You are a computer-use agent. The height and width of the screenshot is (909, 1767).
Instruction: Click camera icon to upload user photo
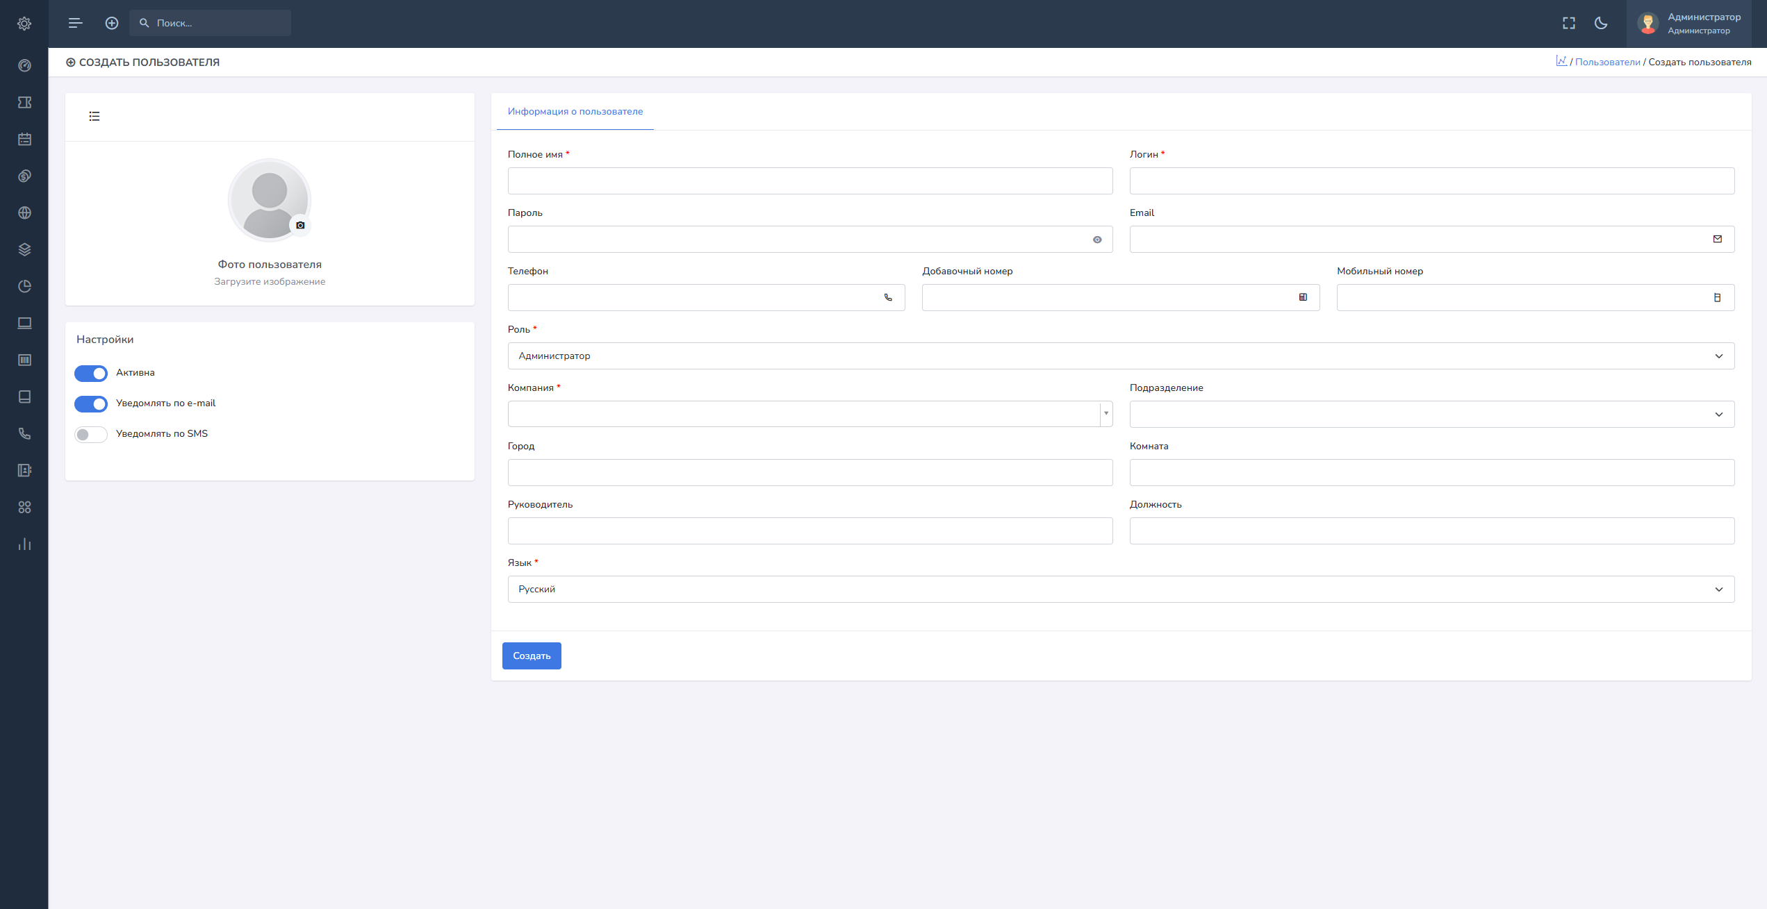tap(300, 225)
